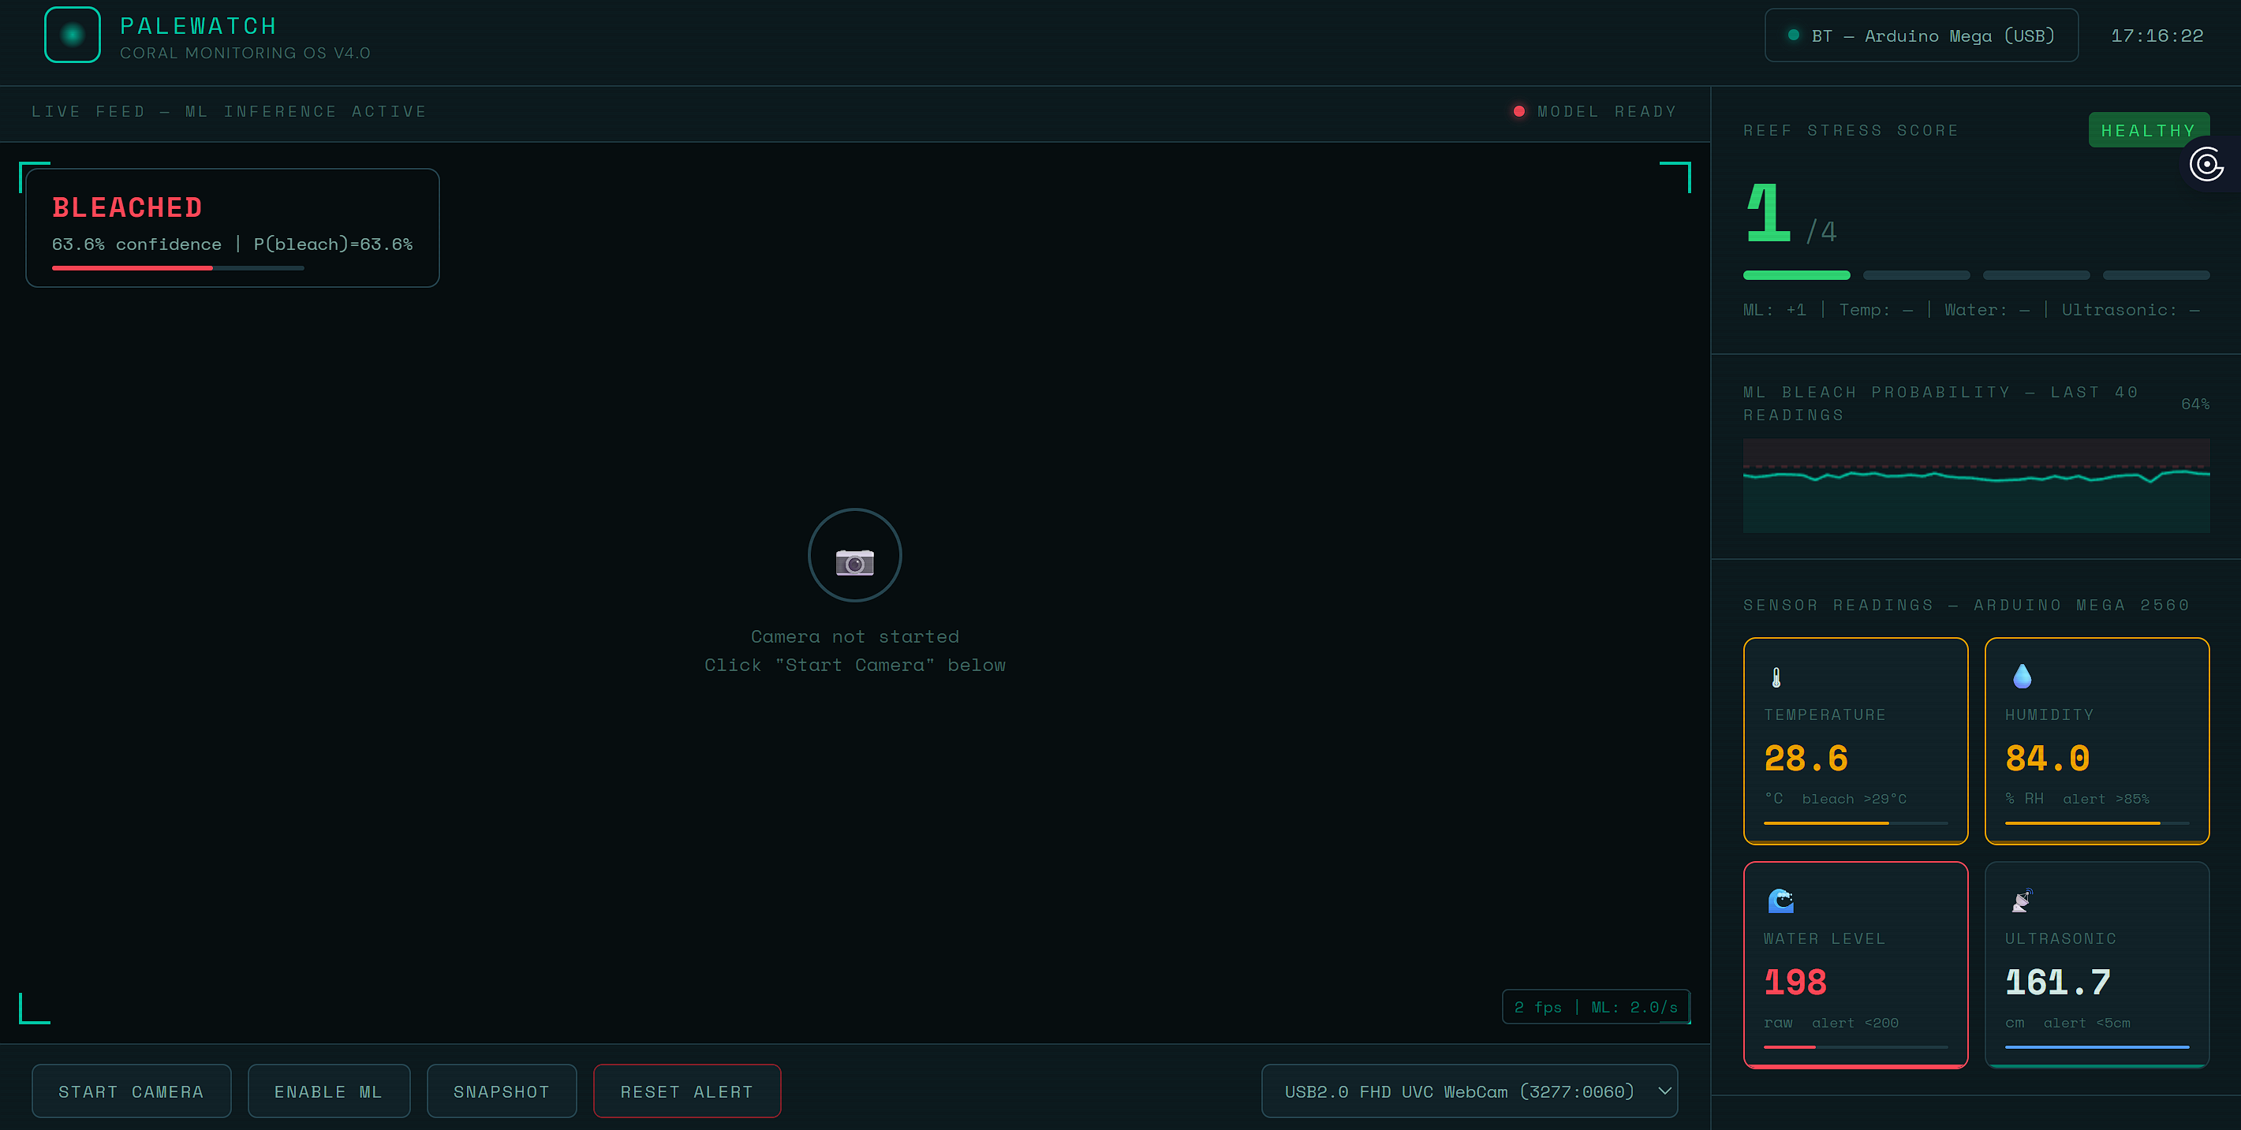This screenshot has width=2241, height=1130.
Task: Click the webcam selector chevron arrow
Action: (x=1664, y=1091)
